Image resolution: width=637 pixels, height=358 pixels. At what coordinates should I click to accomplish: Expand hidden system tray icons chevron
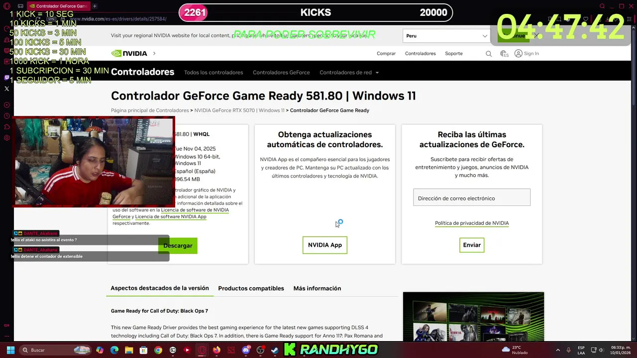click(557, 350)
